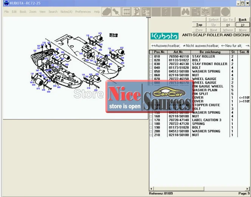
Task: Click the round circle toolbar icon
Action: click(225, 12)
